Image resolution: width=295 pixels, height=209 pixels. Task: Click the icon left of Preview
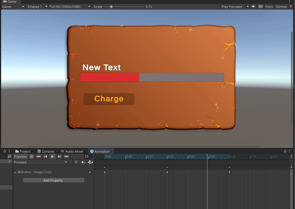click(9, 156)
